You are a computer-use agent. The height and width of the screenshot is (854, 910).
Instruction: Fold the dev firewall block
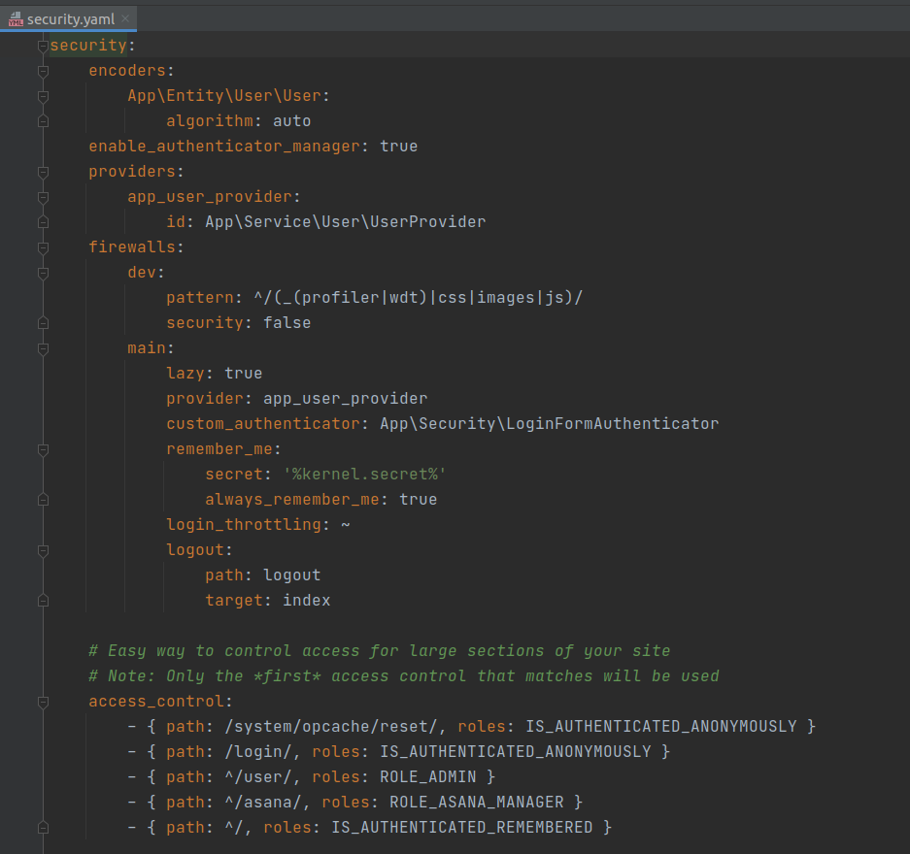tap(43, 273)
